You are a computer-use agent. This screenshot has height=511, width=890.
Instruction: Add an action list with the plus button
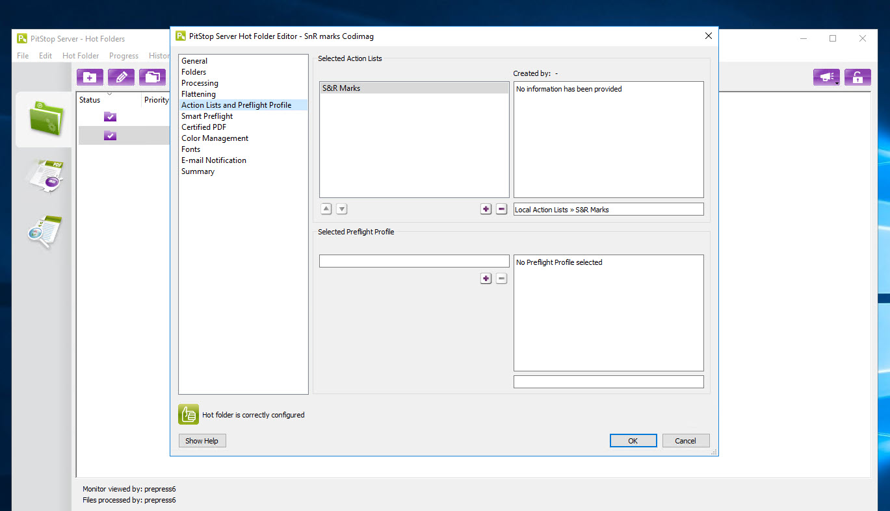(x=486, y=209)
